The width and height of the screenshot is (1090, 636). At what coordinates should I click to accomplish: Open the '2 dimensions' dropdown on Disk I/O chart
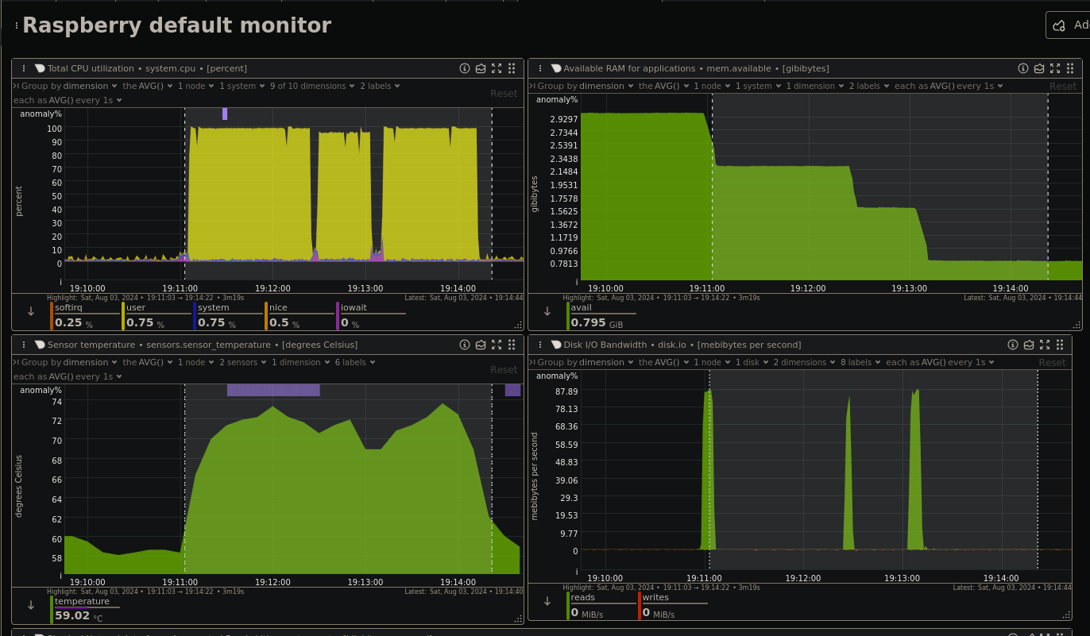(x=805, y=362)
